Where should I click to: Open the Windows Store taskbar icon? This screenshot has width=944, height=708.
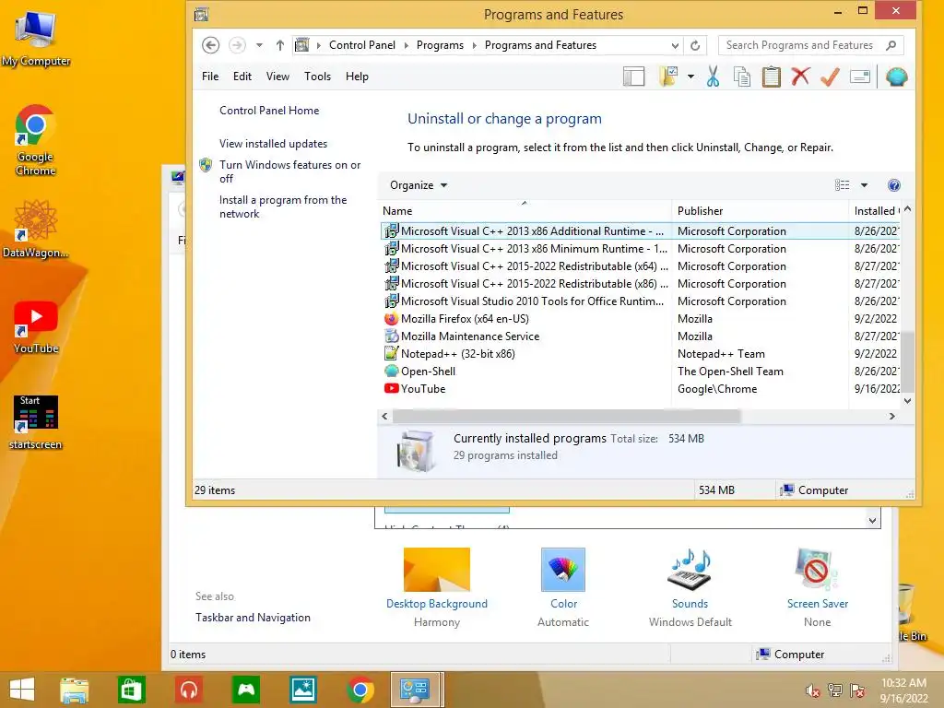coord(131,690)
